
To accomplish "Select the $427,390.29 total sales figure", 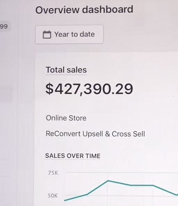I will click(89, 89).
